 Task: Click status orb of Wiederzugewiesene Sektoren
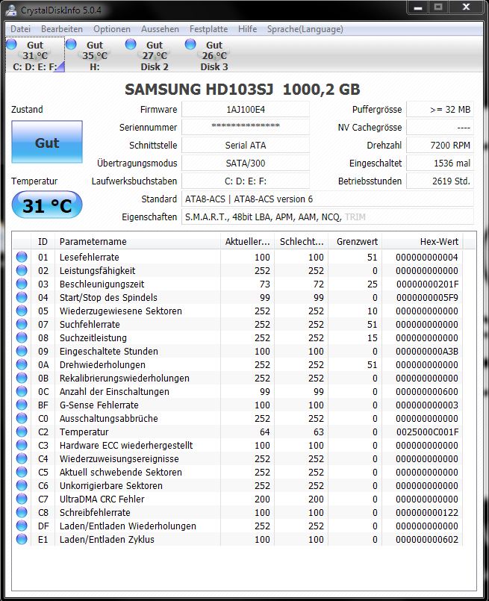click(x=22, y=311)
